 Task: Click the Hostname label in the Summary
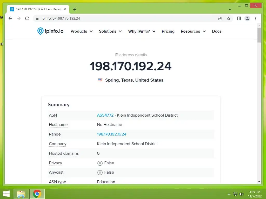(x=58, y=125)
